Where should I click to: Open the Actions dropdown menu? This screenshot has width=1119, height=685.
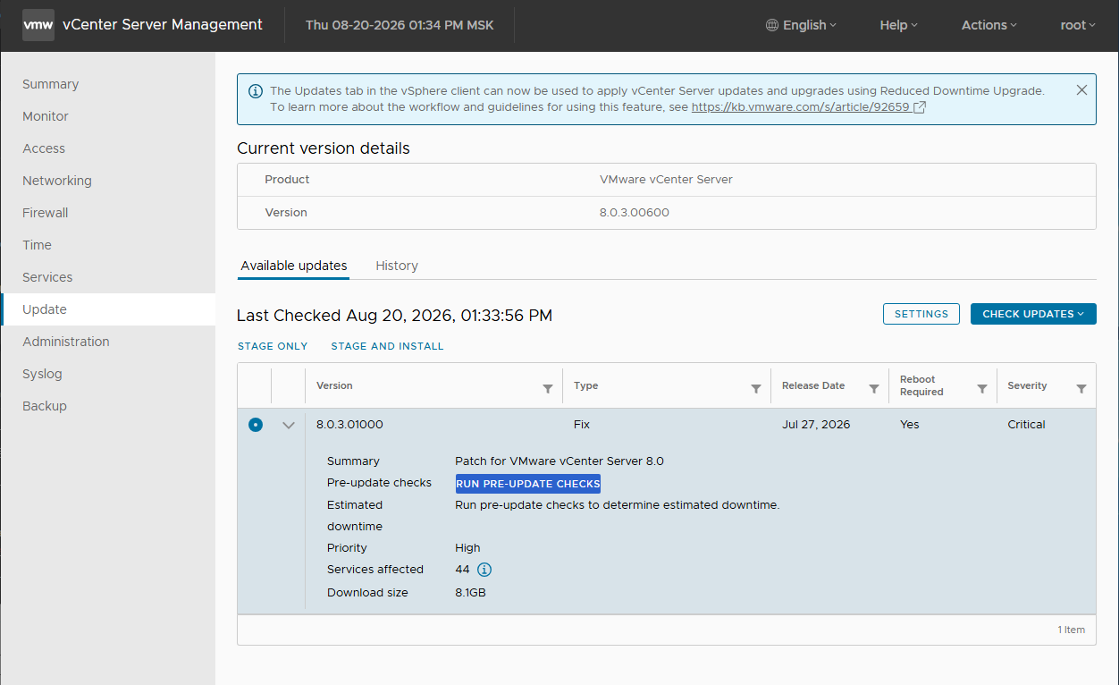click(x=989, y=25)
